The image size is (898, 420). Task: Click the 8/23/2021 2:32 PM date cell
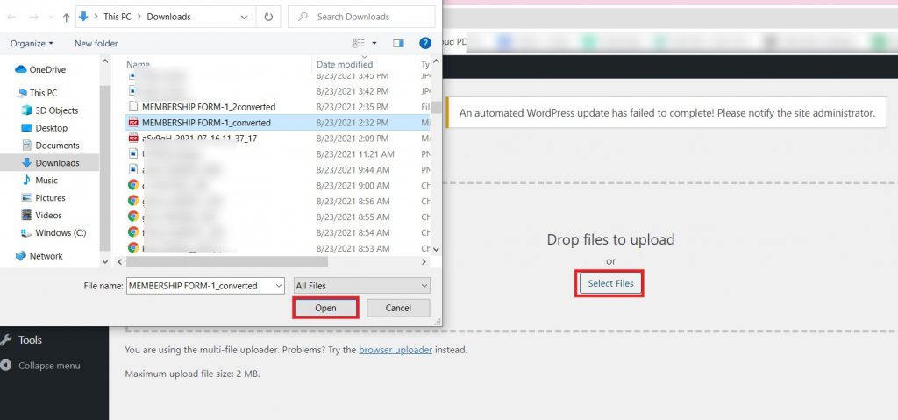coord(353,123)
